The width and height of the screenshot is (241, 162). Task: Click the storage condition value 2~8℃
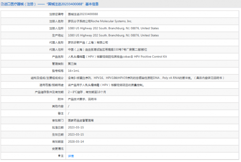click(87, 92)
